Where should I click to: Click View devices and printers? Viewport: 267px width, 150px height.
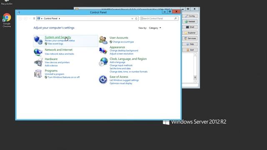[57, 62]
